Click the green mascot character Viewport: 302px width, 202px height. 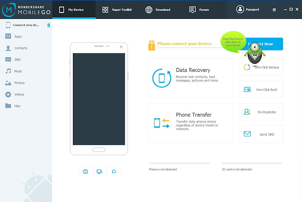[255, 54]
